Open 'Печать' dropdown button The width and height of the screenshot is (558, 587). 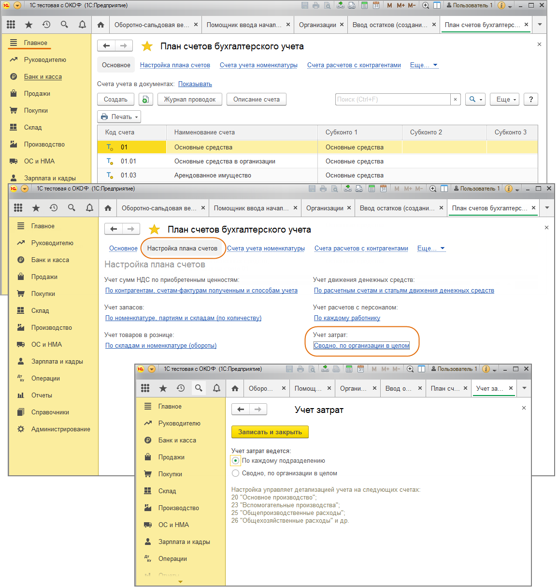(x=119, y=117)
